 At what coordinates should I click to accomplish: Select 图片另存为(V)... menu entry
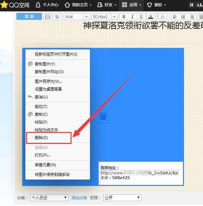[x=58, y=81]
